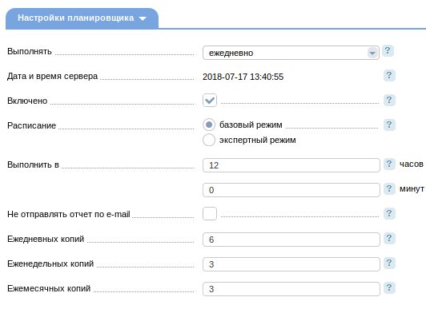Viewport: 426px width, 309px height.
Task: Open help for Не отправлять отчет по e-mail
Action: tap(389, 213)
